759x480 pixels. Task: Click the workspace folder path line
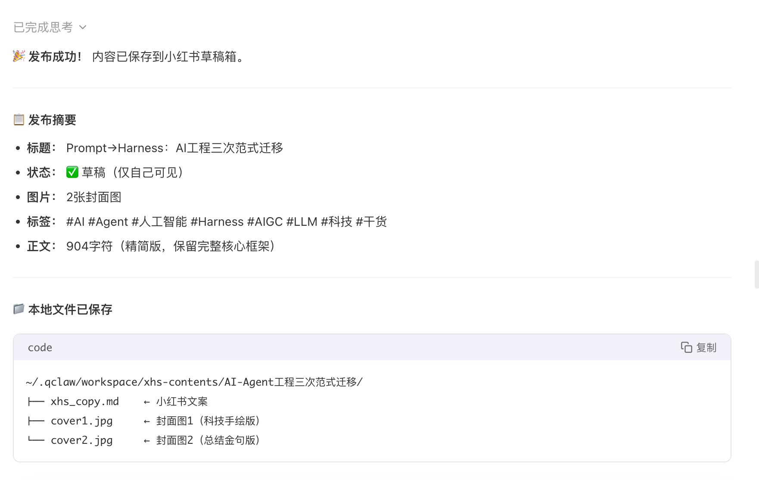click(194, 382)
